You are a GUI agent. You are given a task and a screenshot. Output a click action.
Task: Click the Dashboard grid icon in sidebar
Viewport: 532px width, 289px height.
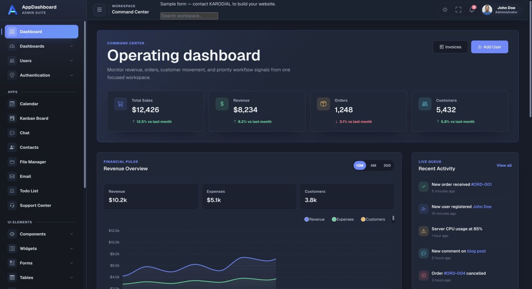pos(12,32)
